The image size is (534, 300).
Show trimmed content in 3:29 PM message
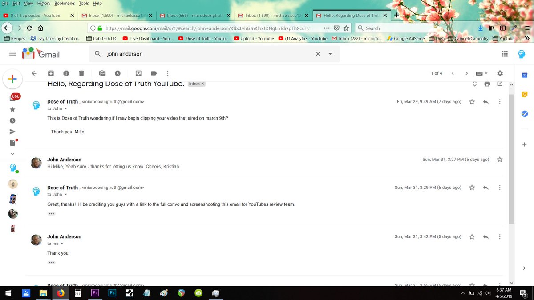click(x=51, y=213)
